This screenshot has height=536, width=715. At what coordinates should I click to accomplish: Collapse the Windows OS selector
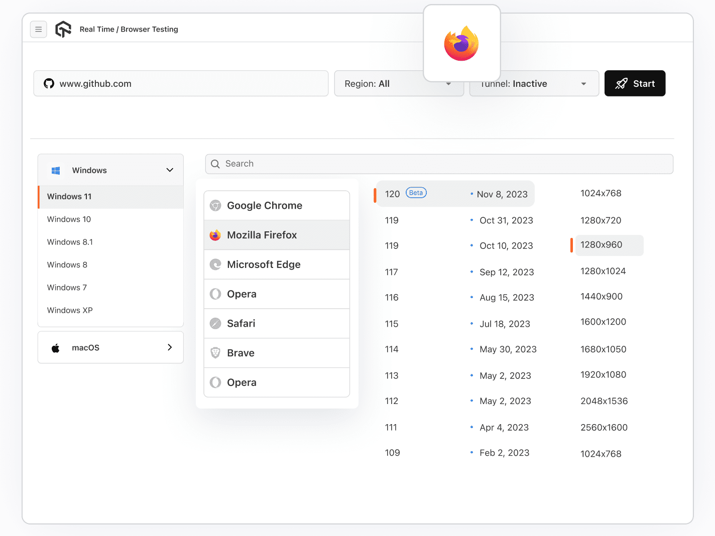169,170
